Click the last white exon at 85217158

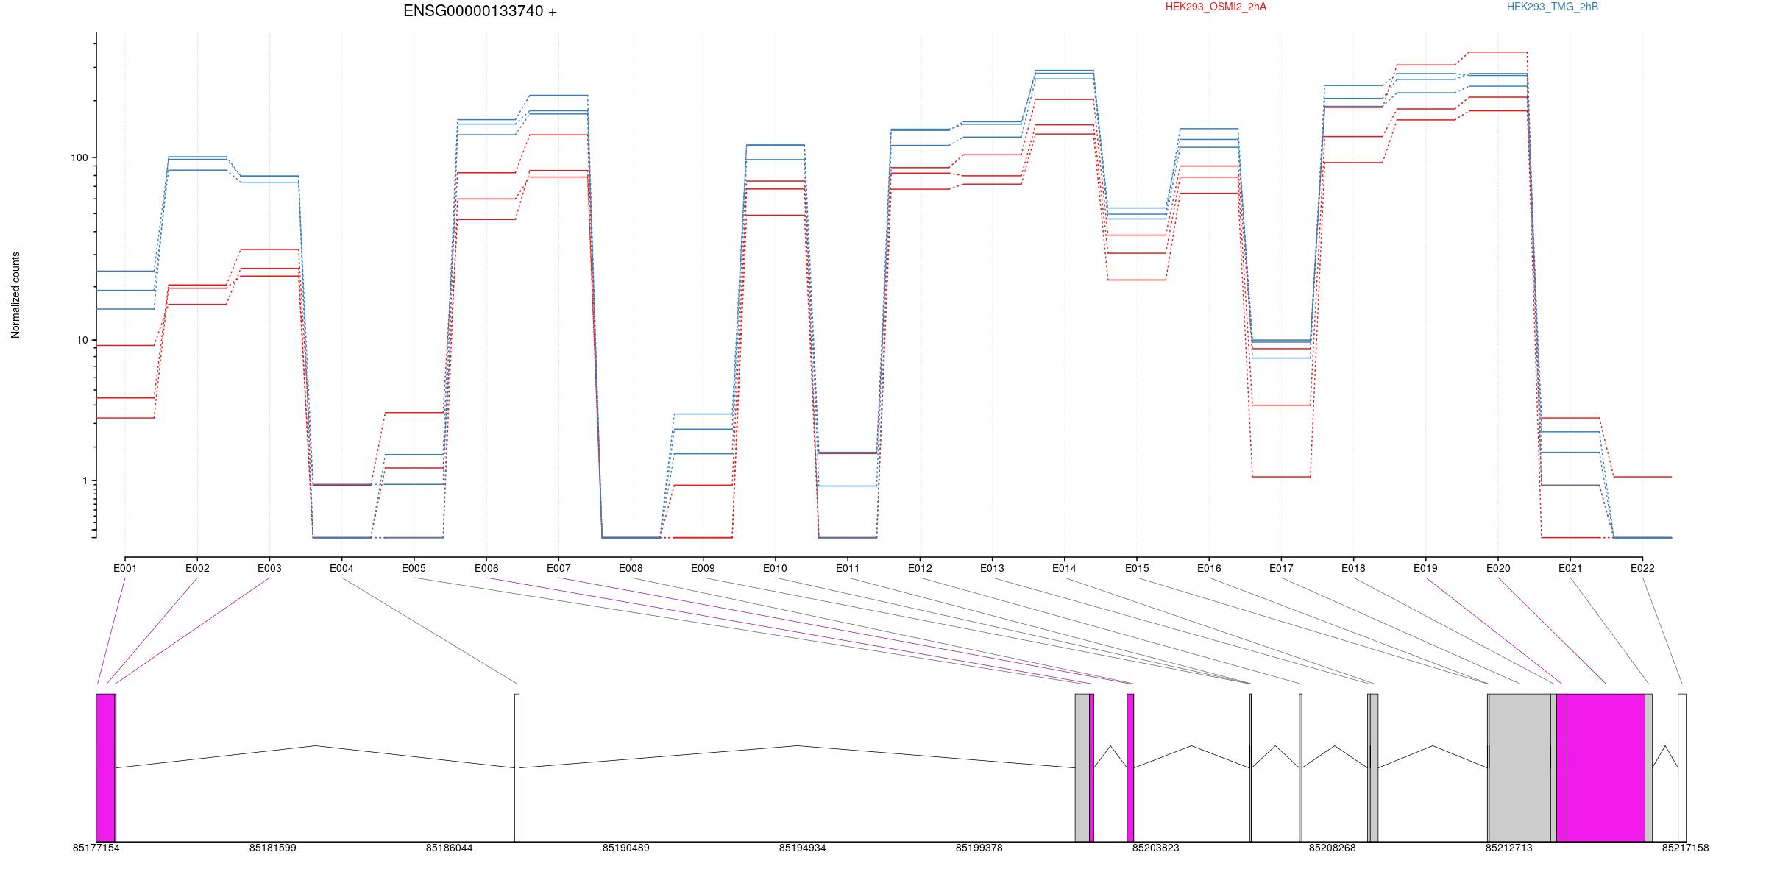[1682, 767]
